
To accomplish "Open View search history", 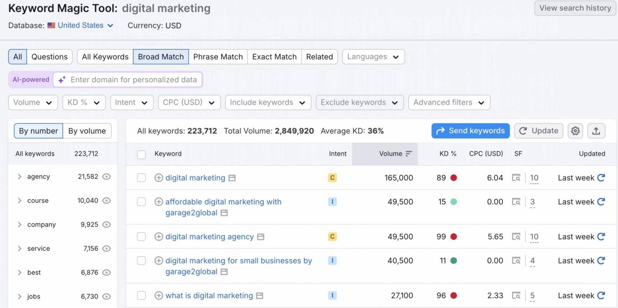I will point(575,8).
